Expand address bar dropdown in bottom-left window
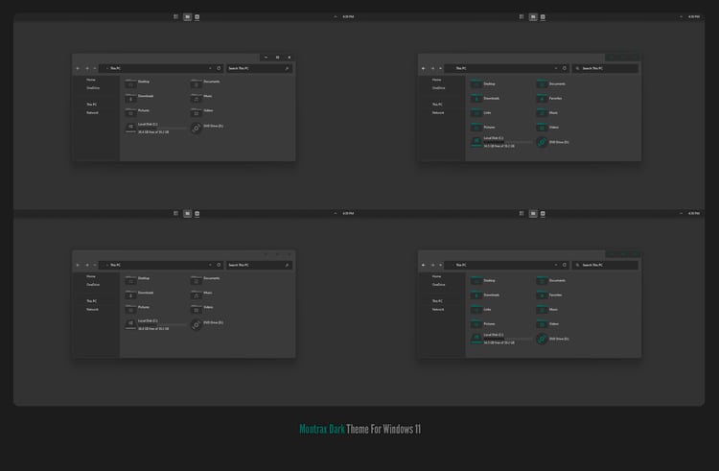719x471 pixels. coord(211,265)
